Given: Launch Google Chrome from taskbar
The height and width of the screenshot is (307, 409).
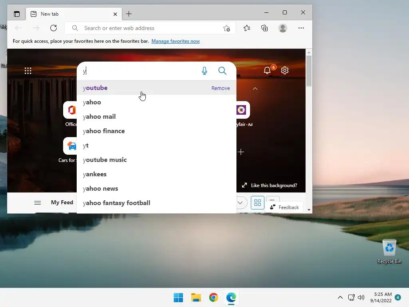Looking at the screenshot, I should click(213, 297).
